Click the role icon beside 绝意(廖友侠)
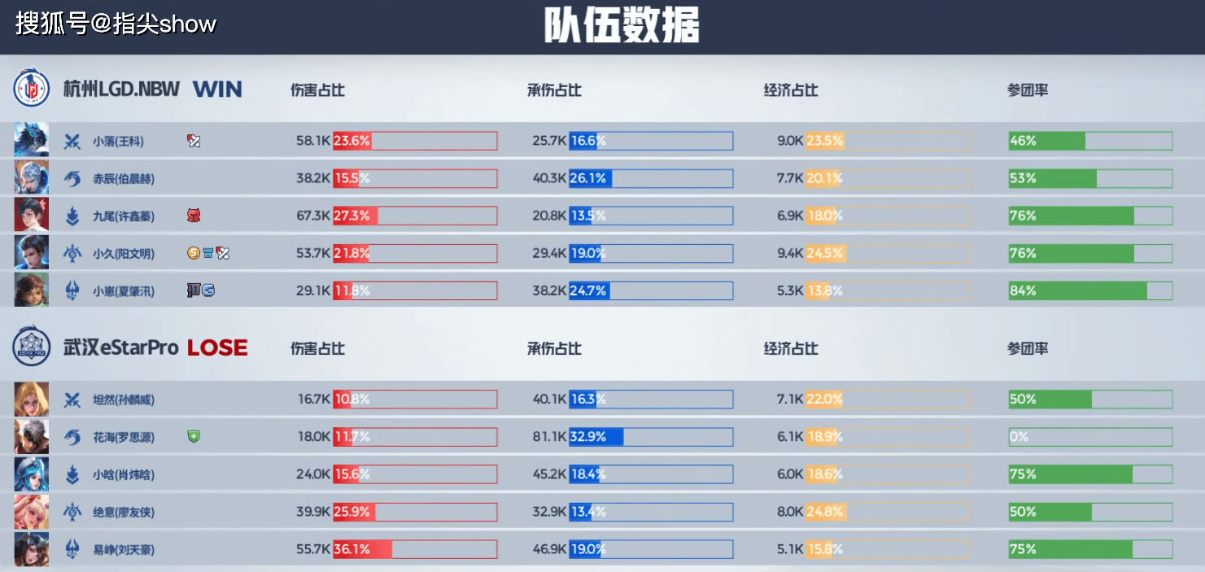This screenshot has width=1205, height=572. tap(72, 512)
